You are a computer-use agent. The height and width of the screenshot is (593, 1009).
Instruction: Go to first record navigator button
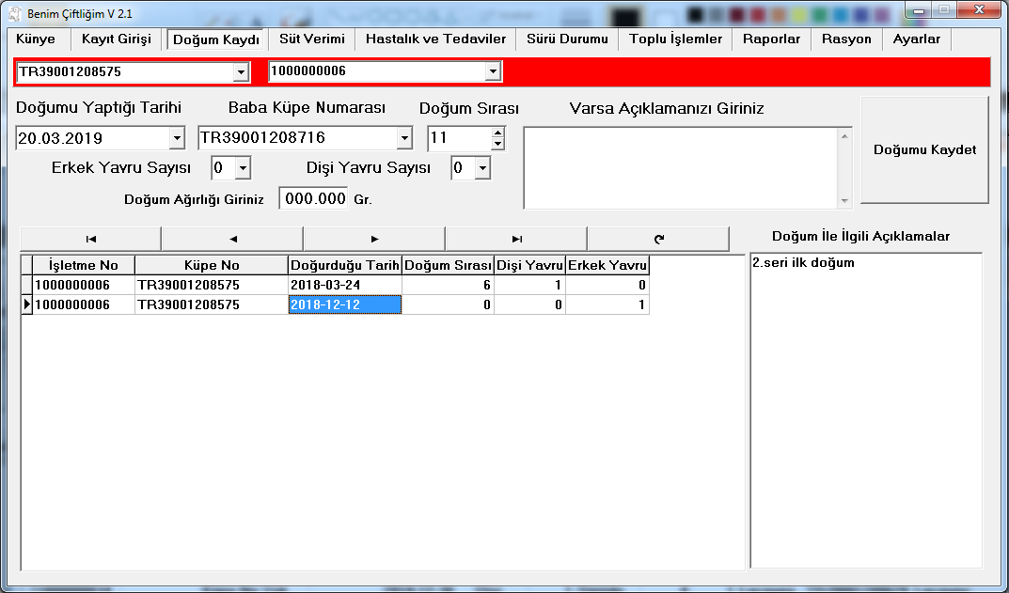(90, 239)
